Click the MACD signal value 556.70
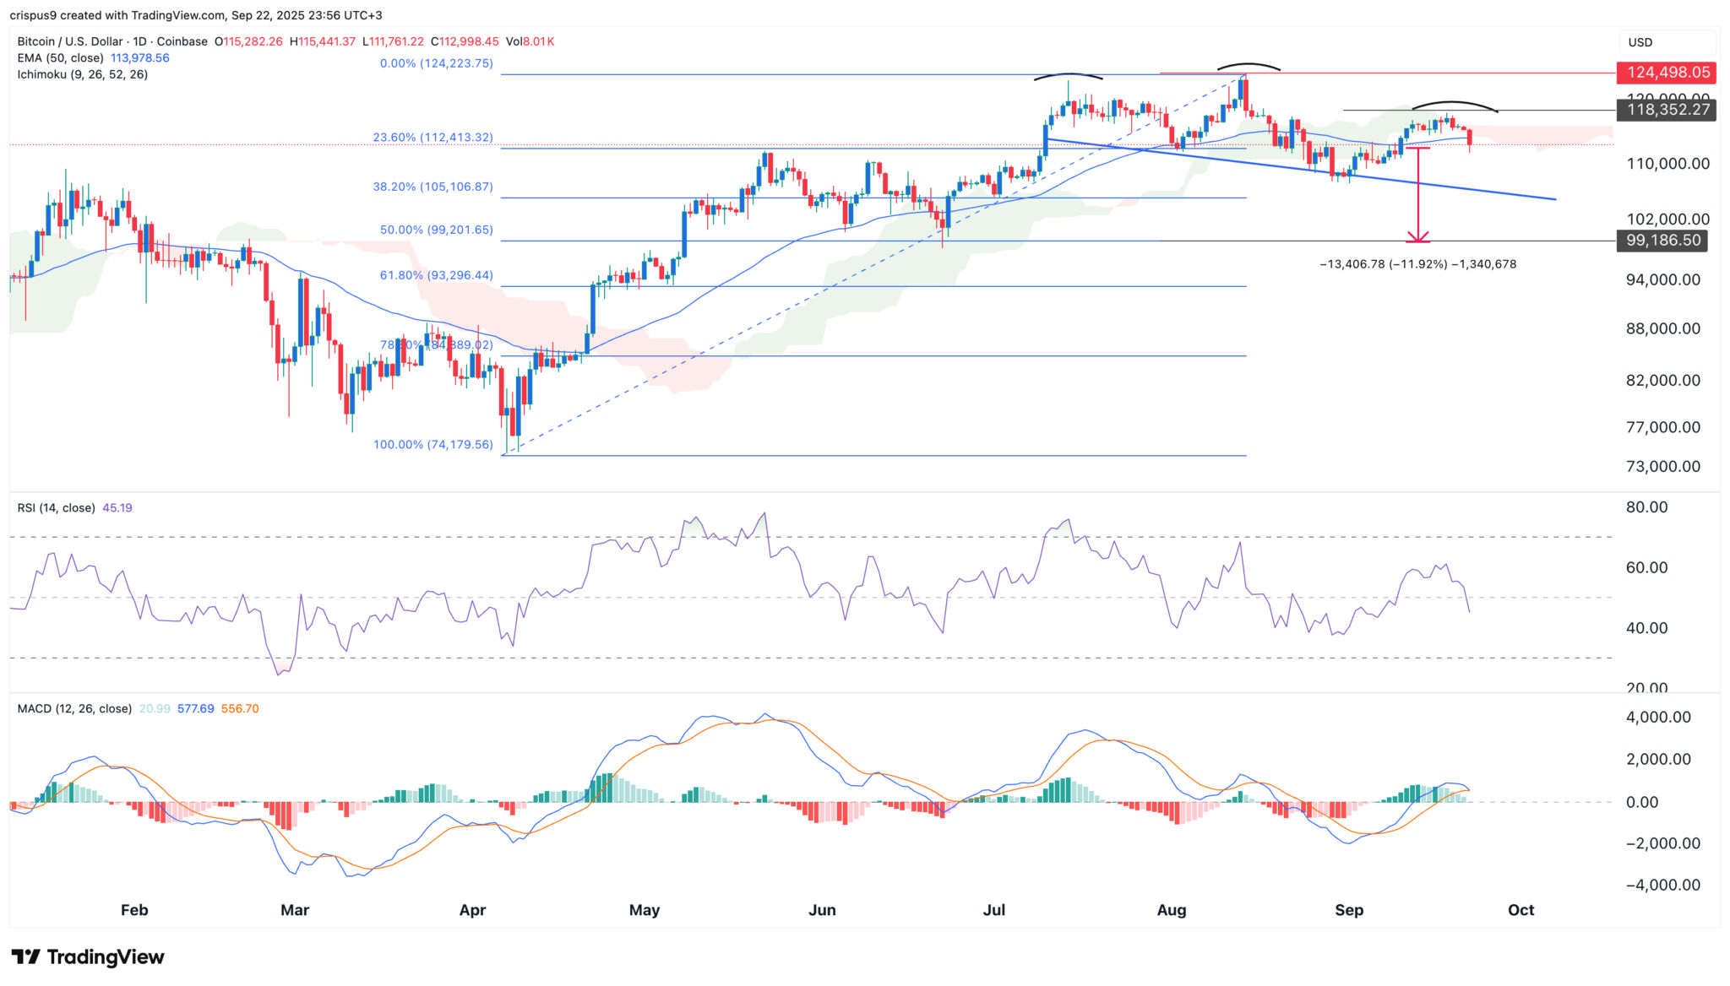1730x986 pixels. point(240,708)
